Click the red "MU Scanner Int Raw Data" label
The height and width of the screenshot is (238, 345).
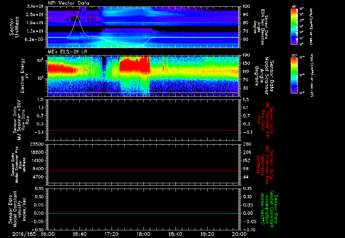point(266,120)
